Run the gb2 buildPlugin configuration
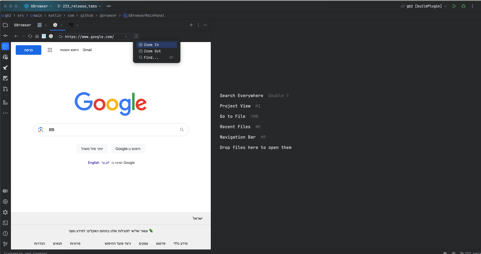Image resolution: width=481 pixels, height=254 pixels. click(x=454, y=6)
